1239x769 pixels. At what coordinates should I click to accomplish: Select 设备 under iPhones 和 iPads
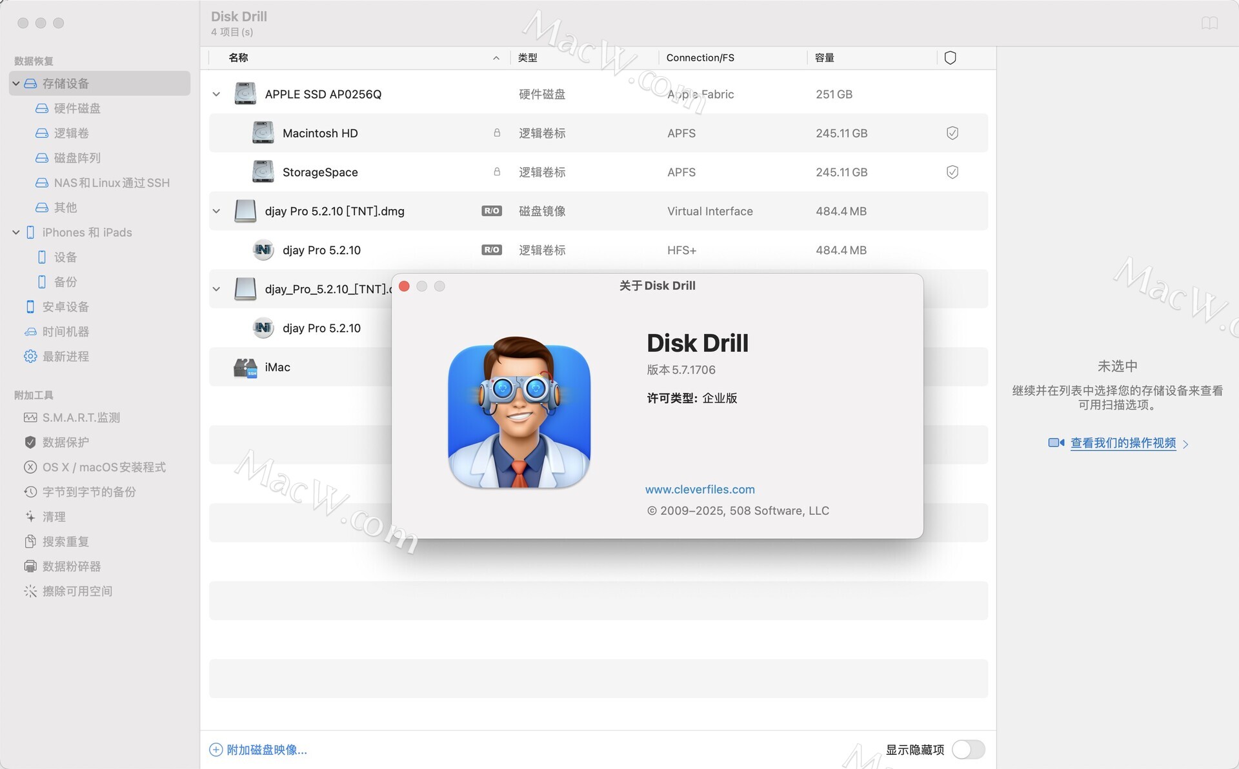(65, 257)
